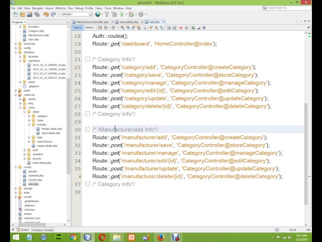Click the Find Selection magnifier icon
Image resolution: width=322 pixels, height=242 pixels.
pos(122,28)
